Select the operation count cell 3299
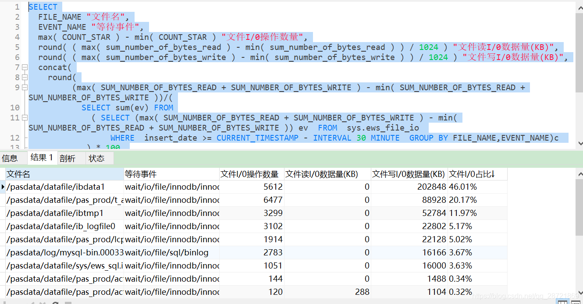Viewport: 583px width, 304px height. point(252,213)
